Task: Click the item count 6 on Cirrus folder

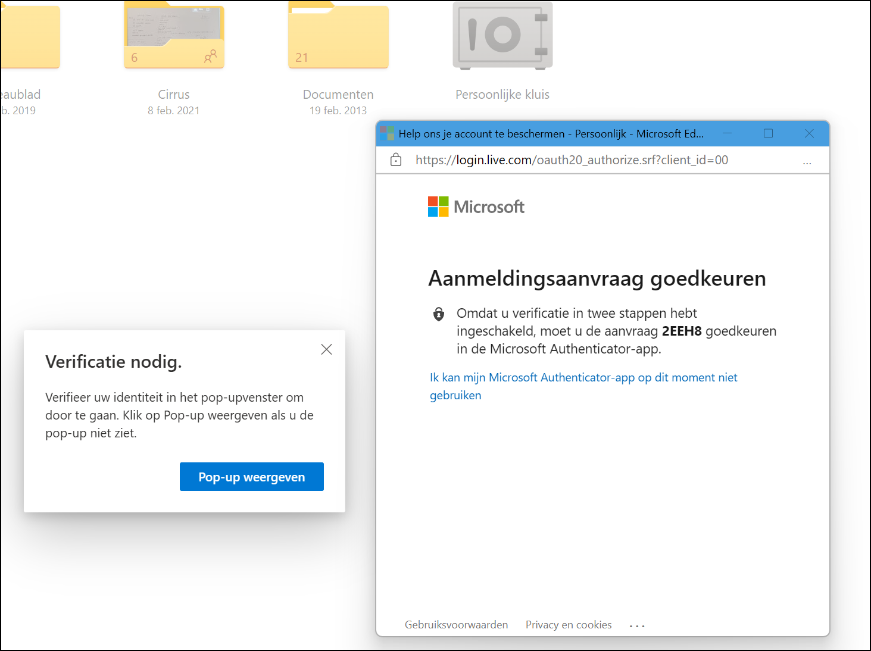Action: [x=135, y=58]
